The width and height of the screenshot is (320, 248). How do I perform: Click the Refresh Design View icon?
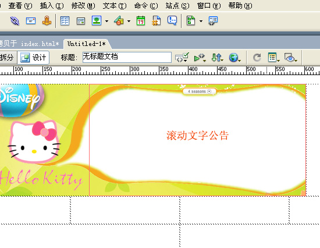257,58
